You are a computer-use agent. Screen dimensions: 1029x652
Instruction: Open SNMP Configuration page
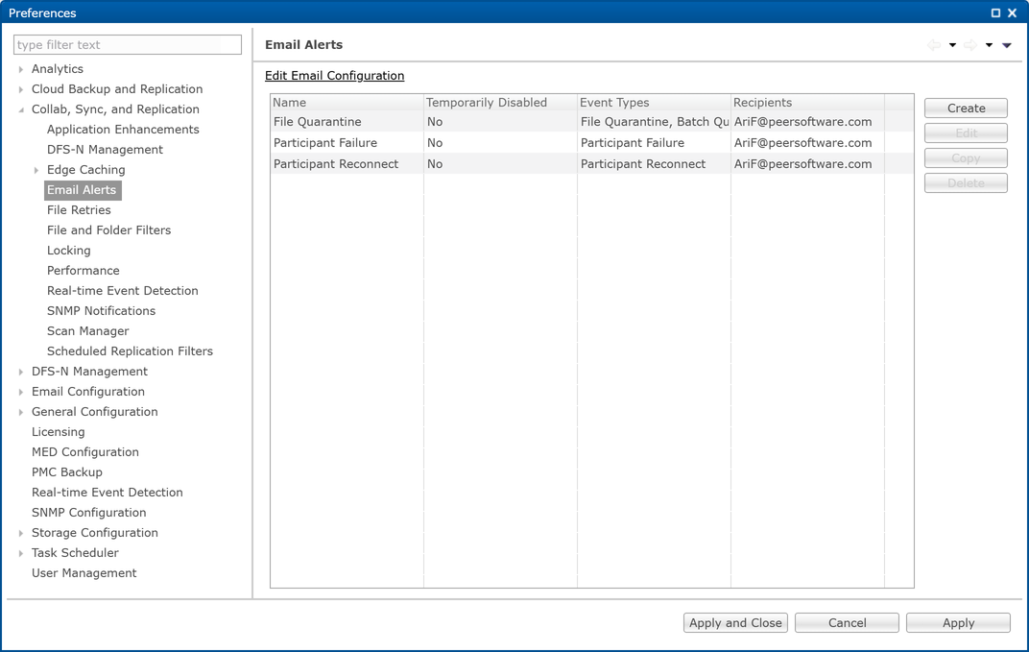(88, 513)
